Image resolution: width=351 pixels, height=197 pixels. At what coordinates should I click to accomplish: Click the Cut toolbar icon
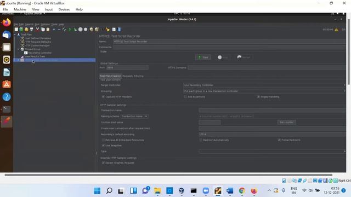click(x=37, y=29)
